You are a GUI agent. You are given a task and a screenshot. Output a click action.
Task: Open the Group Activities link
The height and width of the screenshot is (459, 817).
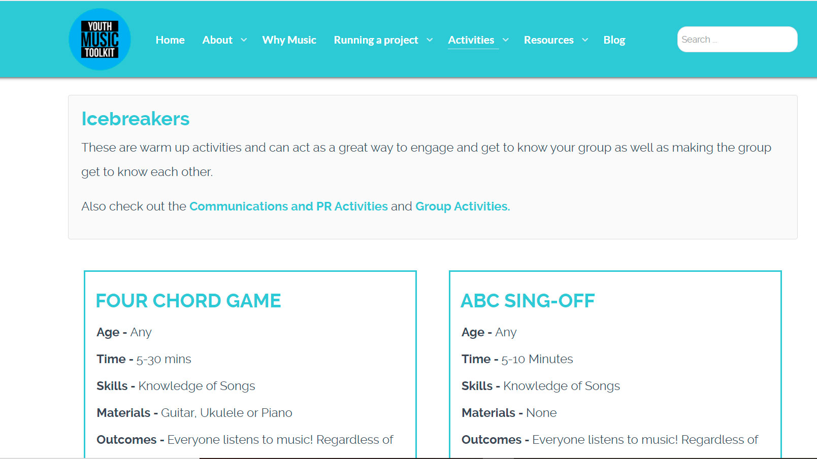(x=462, y=206)
